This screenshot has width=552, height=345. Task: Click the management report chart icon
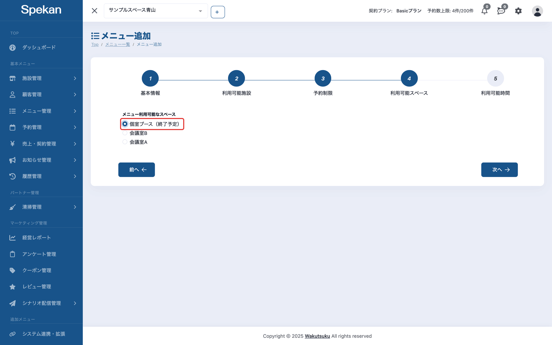[x=12, y=238]
